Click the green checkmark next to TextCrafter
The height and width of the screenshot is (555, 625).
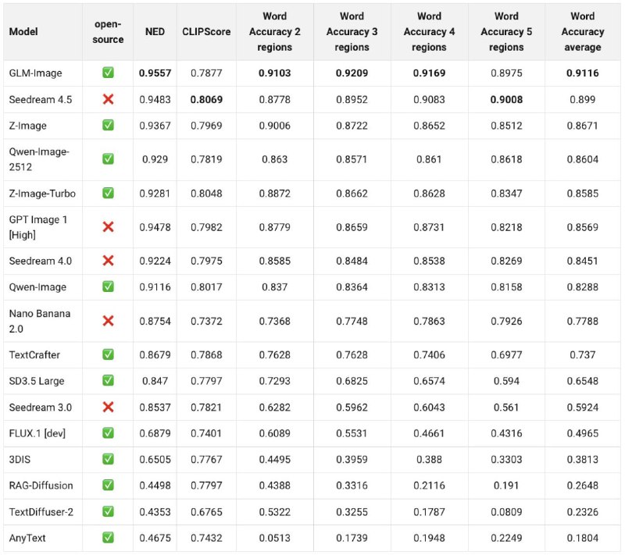coord(108,355)
